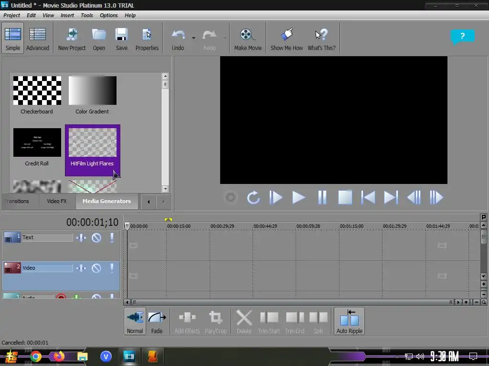Screen dimensions: 489x366
Task: Expand the Undo history dropdown arrow
Action: click(194, 38)
